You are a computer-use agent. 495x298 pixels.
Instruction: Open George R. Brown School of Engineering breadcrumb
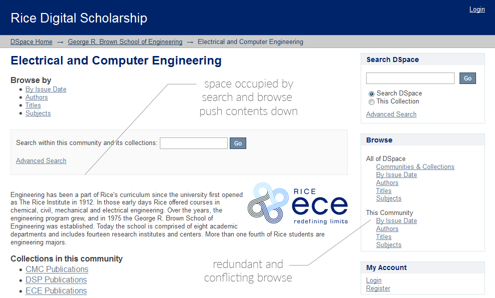[125, 41]
